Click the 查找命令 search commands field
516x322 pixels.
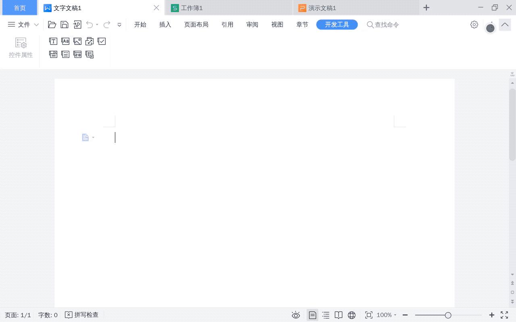click(x=382, y=25)
